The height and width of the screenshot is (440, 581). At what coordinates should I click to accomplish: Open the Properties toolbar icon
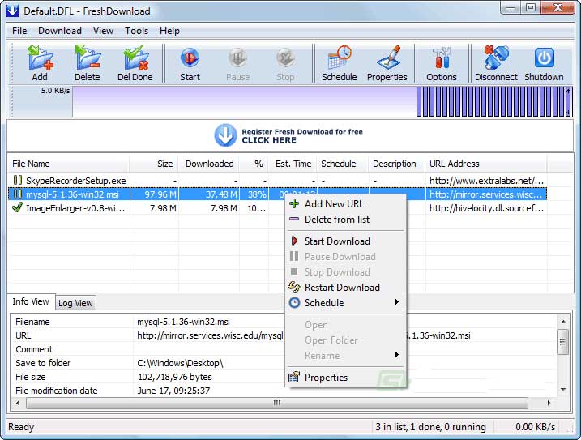(x=387, y=63)
